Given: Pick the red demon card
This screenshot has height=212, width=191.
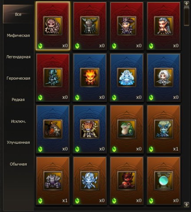Looking at the screenshot, I should pyautogui.click(x=127, y=181).
